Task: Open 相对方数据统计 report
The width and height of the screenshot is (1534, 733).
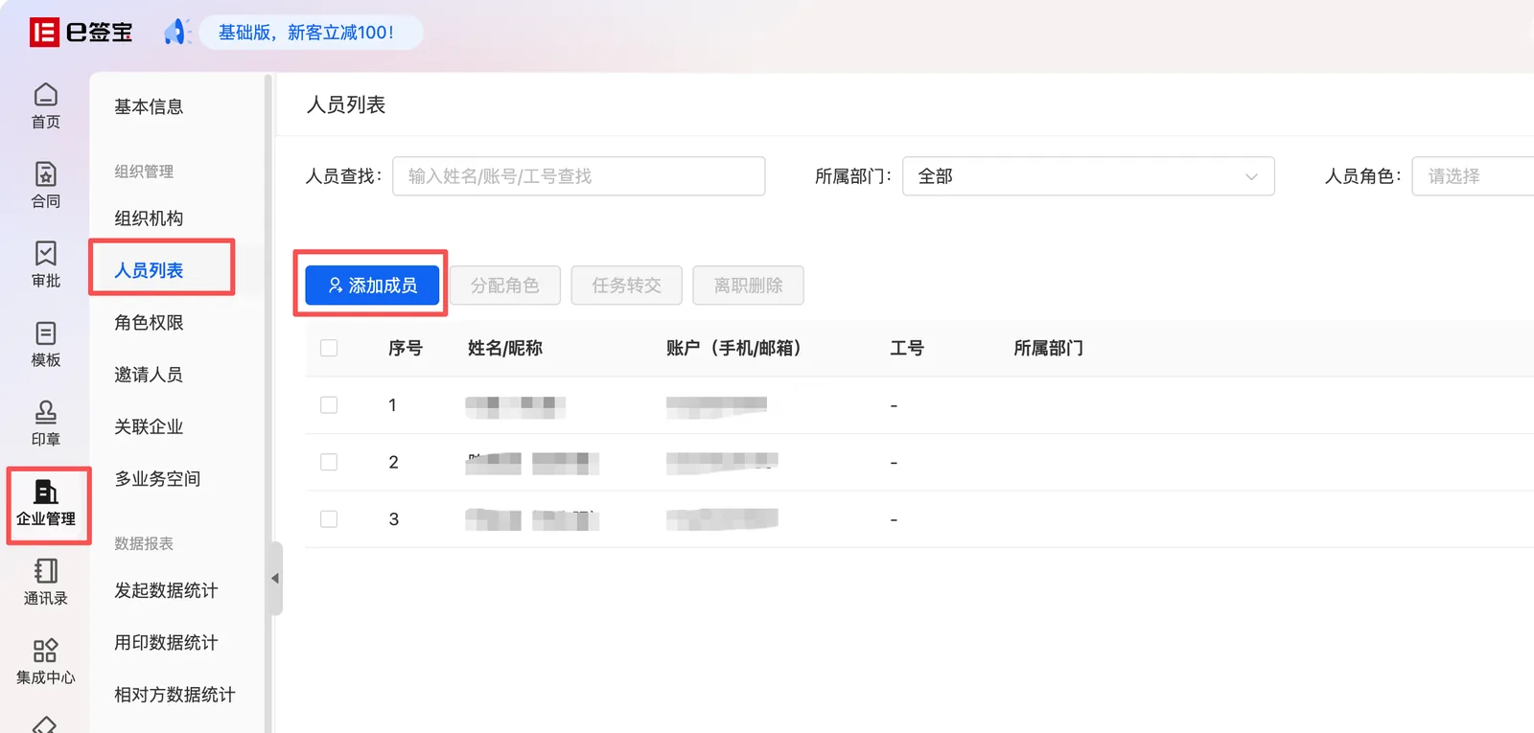Action: tap(174, 695)
